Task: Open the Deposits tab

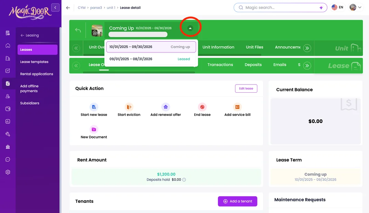Action: (x=253, y=65)
